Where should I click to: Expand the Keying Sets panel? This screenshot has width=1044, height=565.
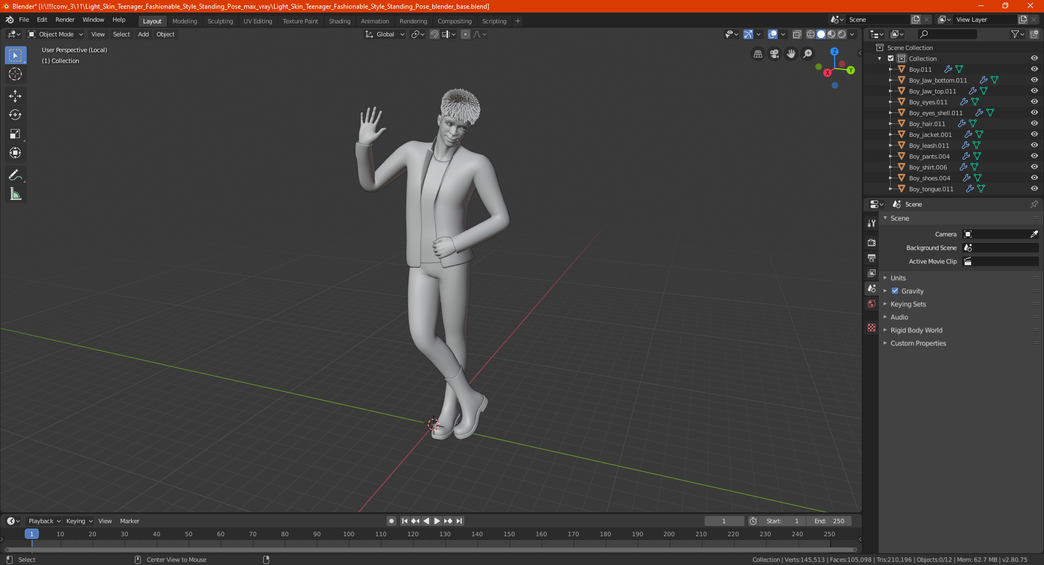[x=908, y=304]
